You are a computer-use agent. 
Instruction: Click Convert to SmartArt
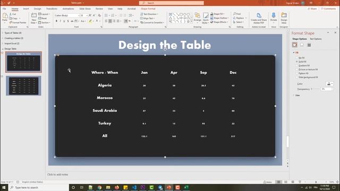pyautogui.click(x=152, y=22)
